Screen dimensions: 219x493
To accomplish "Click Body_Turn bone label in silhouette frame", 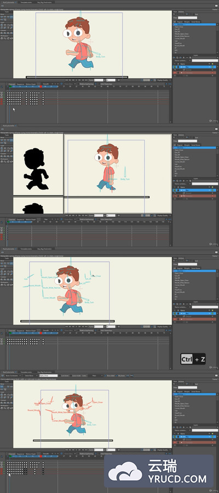I will [x=125, y=179].
